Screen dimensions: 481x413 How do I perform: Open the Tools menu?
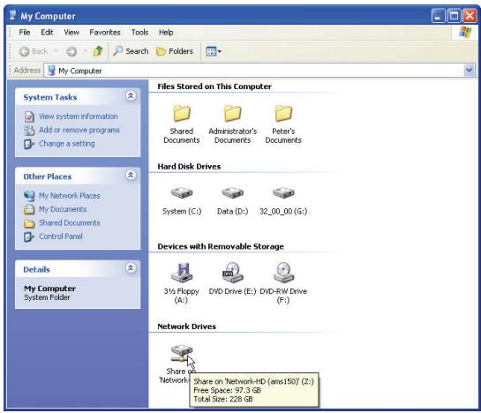tap(139, 33)
